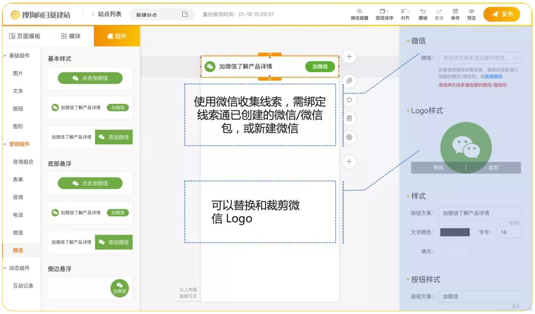Open the 文字颜色 color swatch
535x314 pixels.
pos(455,232)
